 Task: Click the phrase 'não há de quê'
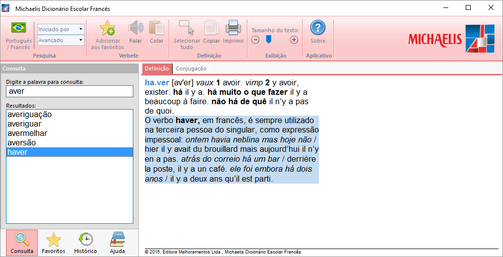coord(239,102)
